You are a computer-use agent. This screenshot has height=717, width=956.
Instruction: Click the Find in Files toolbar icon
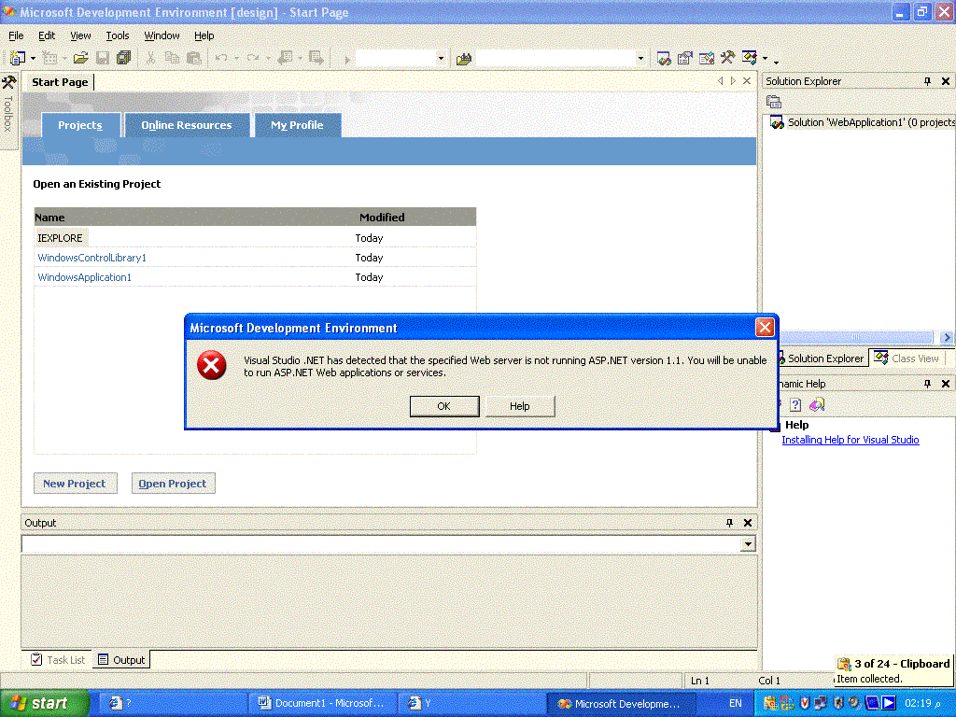464,59
